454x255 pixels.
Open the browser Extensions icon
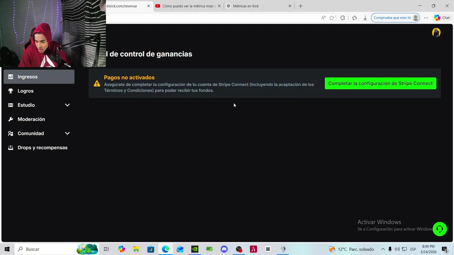click(343, 18)
